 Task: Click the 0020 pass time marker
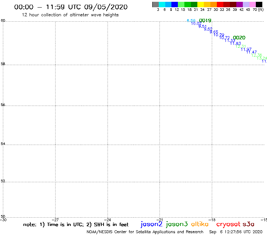click(239, 38)
